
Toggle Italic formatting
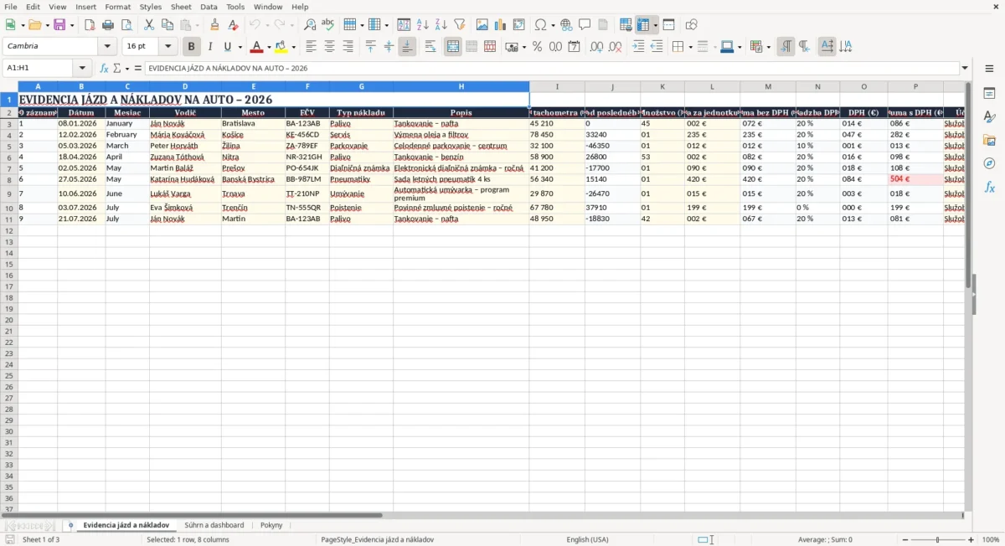coord(210,47)
